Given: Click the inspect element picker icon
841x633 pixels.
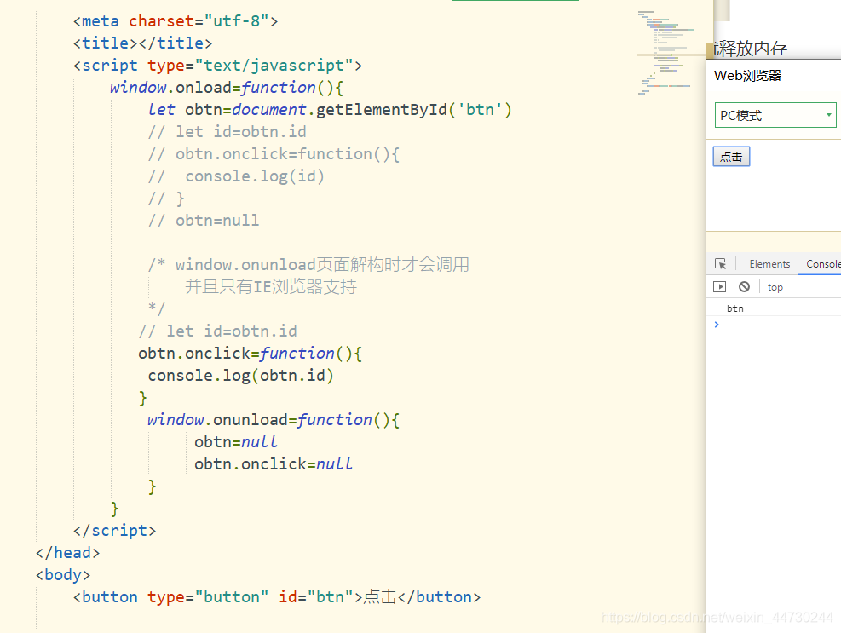Looking at the screenshot, I should pyautogui.click(x=720, y=264).
